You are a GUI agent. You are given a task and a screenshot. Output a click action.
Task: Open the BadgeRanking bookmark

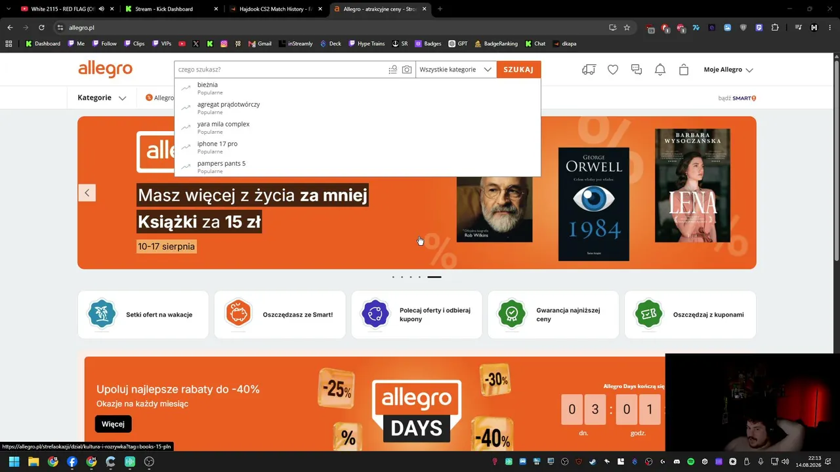tap(495, 44)
